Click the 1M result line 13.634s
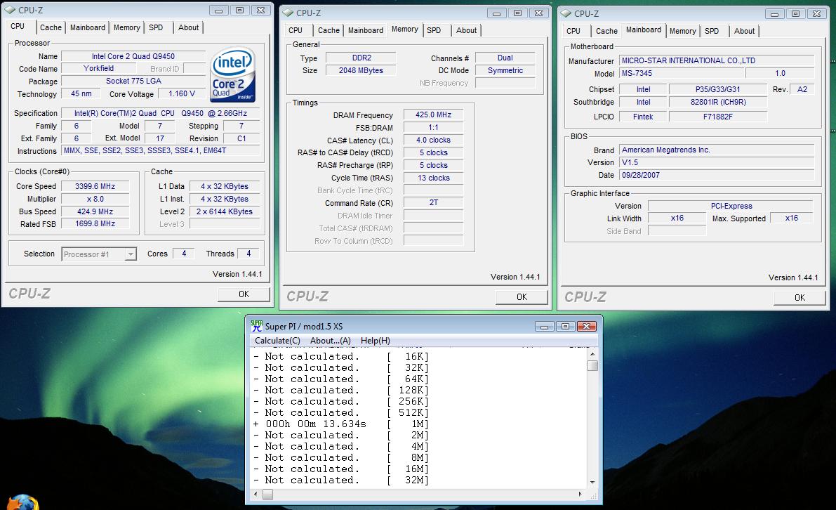The height and width of the screenshot is (510, 836). click(341, 424)
